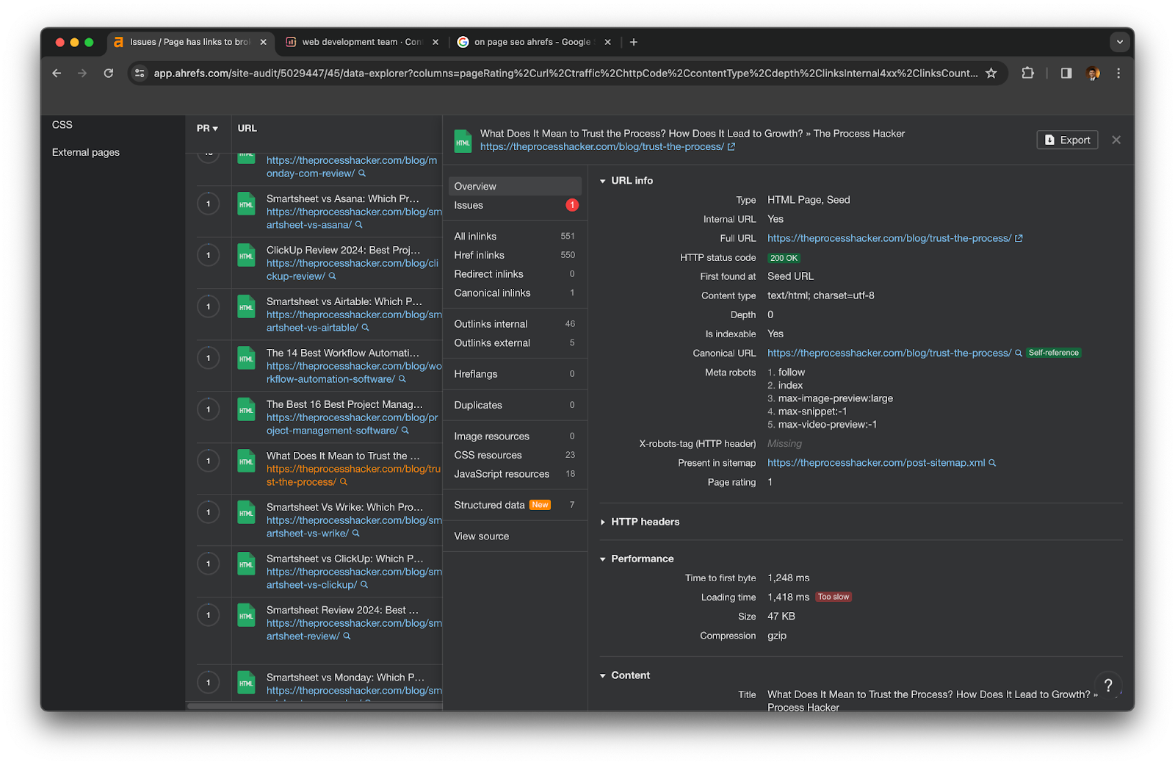The image size is (1175, 765).
Task: View site information icon in address bar
Action: [x=140, y=73]
